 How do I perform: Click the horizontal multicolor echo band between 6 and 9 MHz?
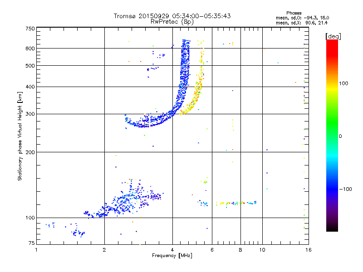236,203
